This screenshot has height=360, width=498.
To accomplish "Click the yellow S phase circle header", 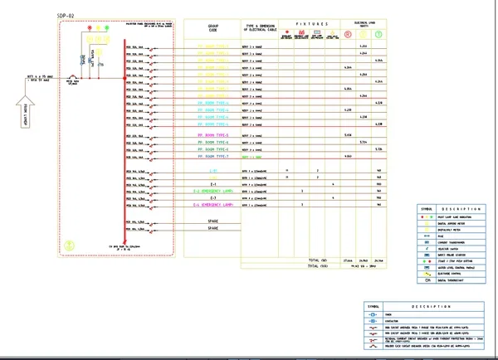I will (x=364, y=34).
